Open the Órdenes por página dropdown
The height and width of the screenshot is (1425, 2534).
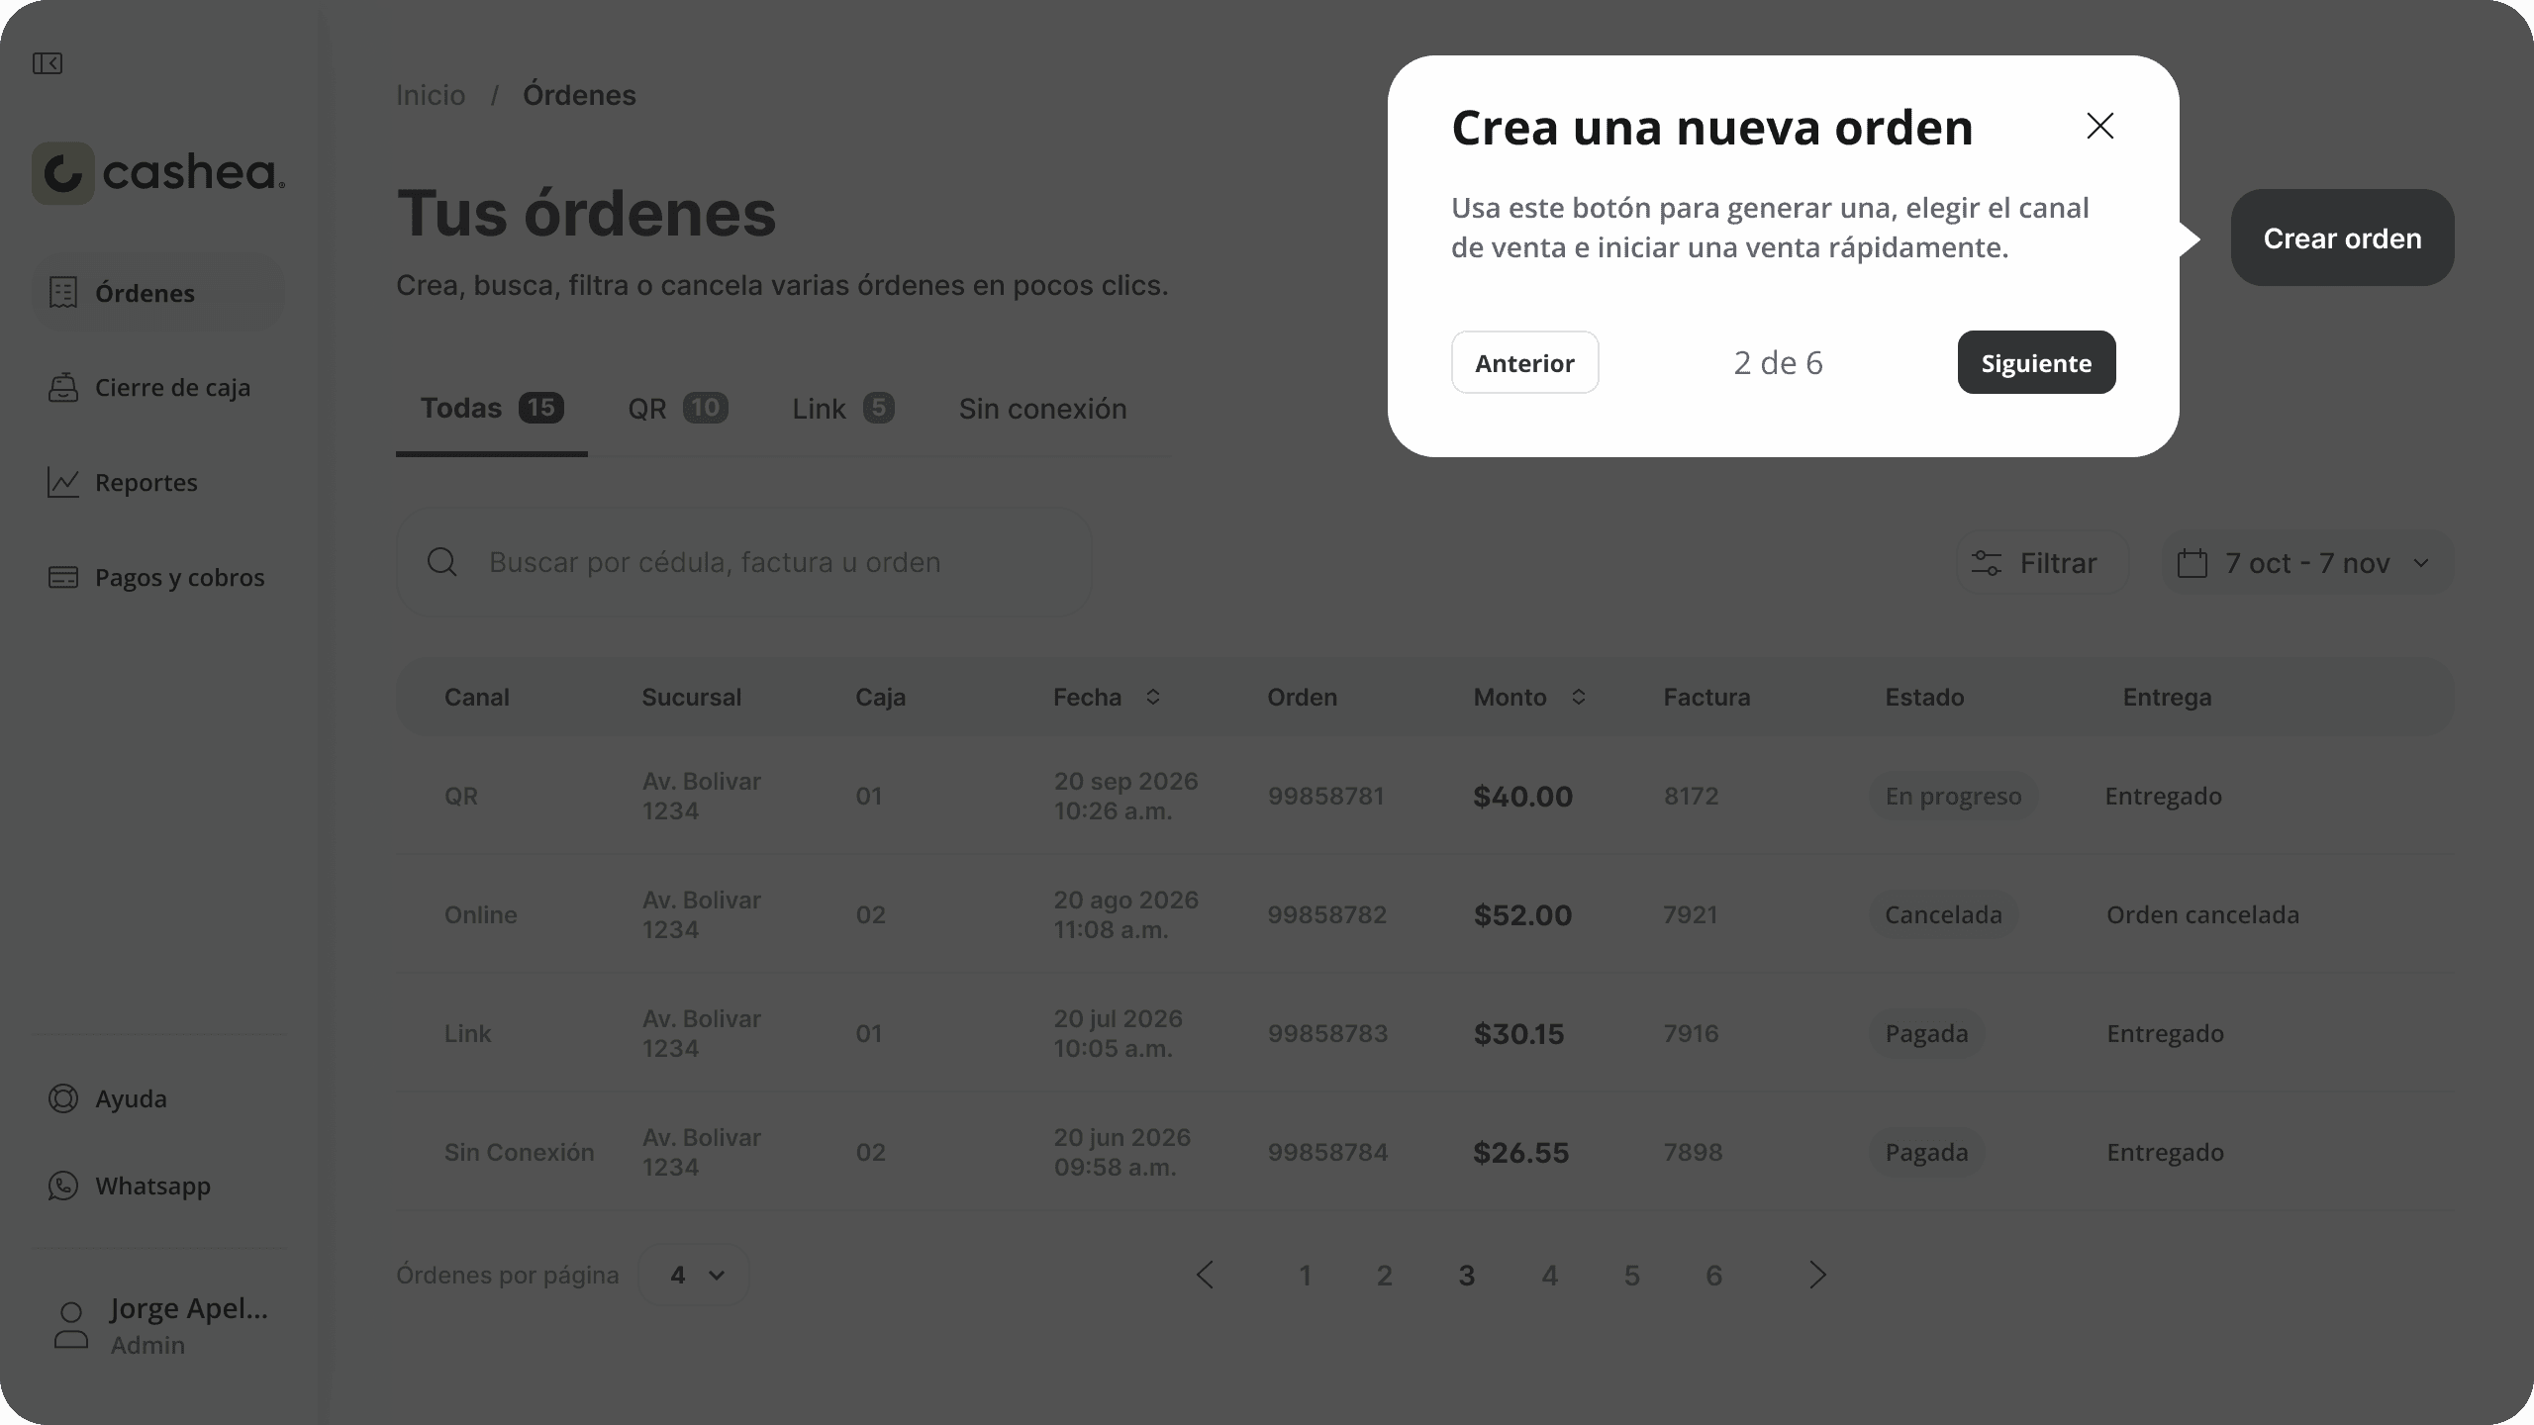[694, 1275]
